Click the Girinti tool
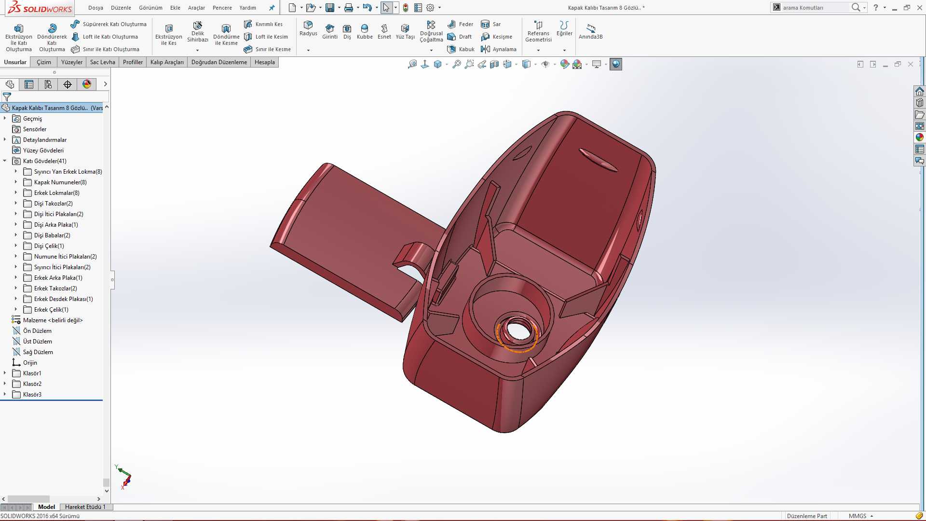926x521 pixels. 330,32
